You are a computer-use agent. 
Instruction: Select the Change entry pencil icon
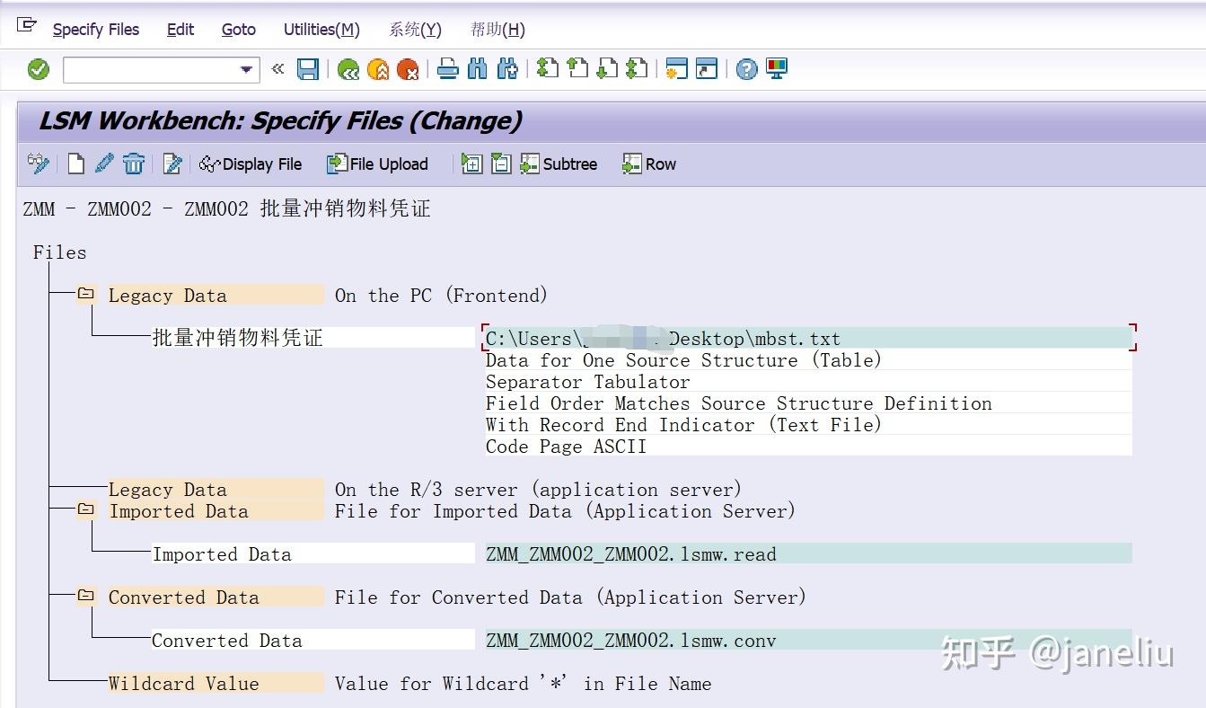103,164
